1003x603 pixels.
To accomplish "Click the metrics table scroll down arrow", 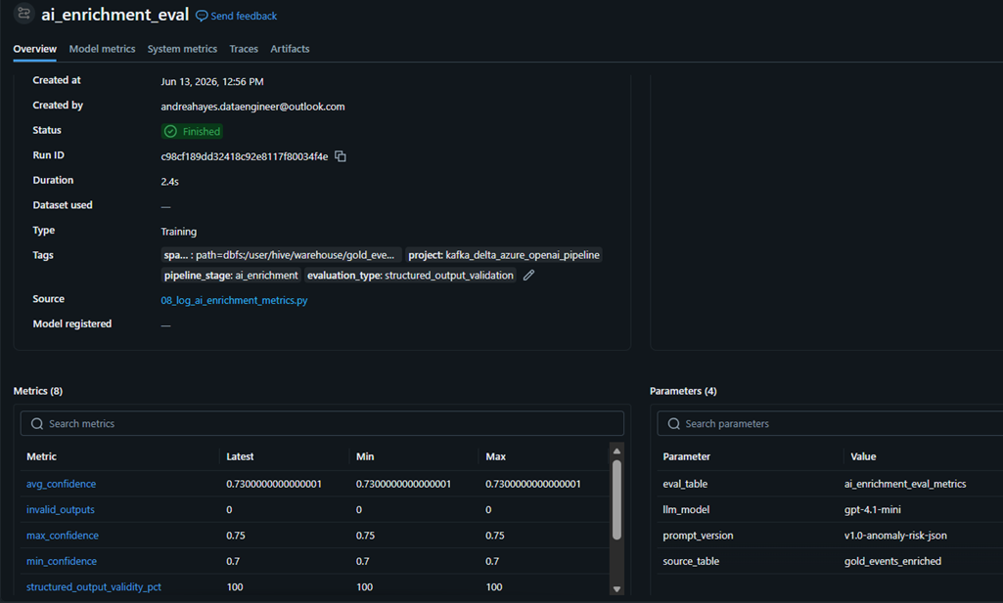I will pyautogui.click(x=616, y=589).
